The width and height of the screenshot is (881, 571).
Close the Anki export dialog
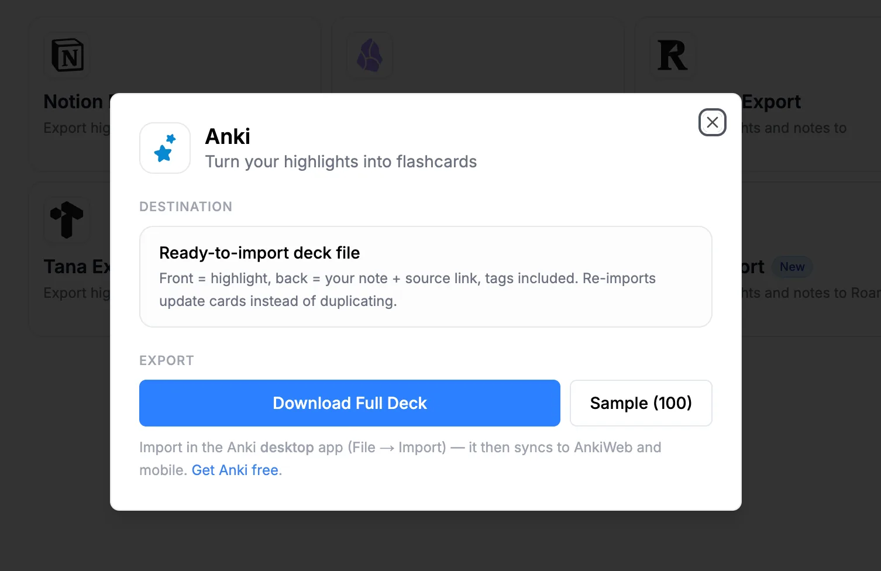pos(712,122)
